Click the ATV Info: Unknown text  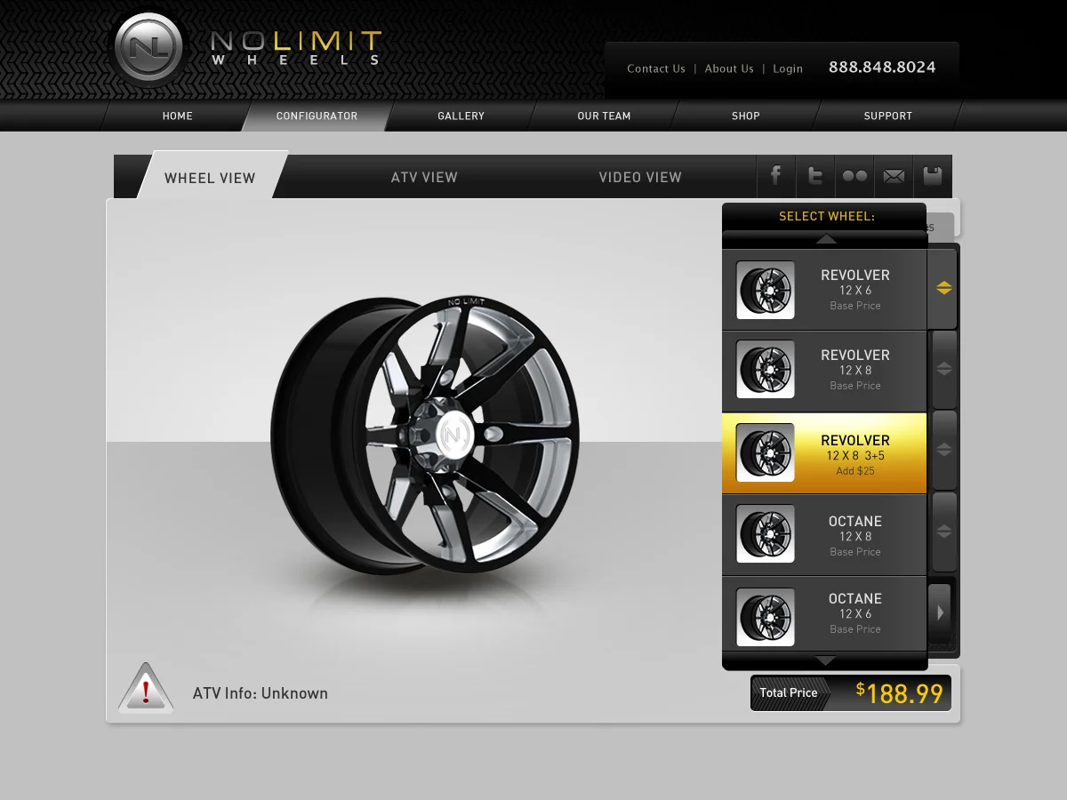point(261,693)
